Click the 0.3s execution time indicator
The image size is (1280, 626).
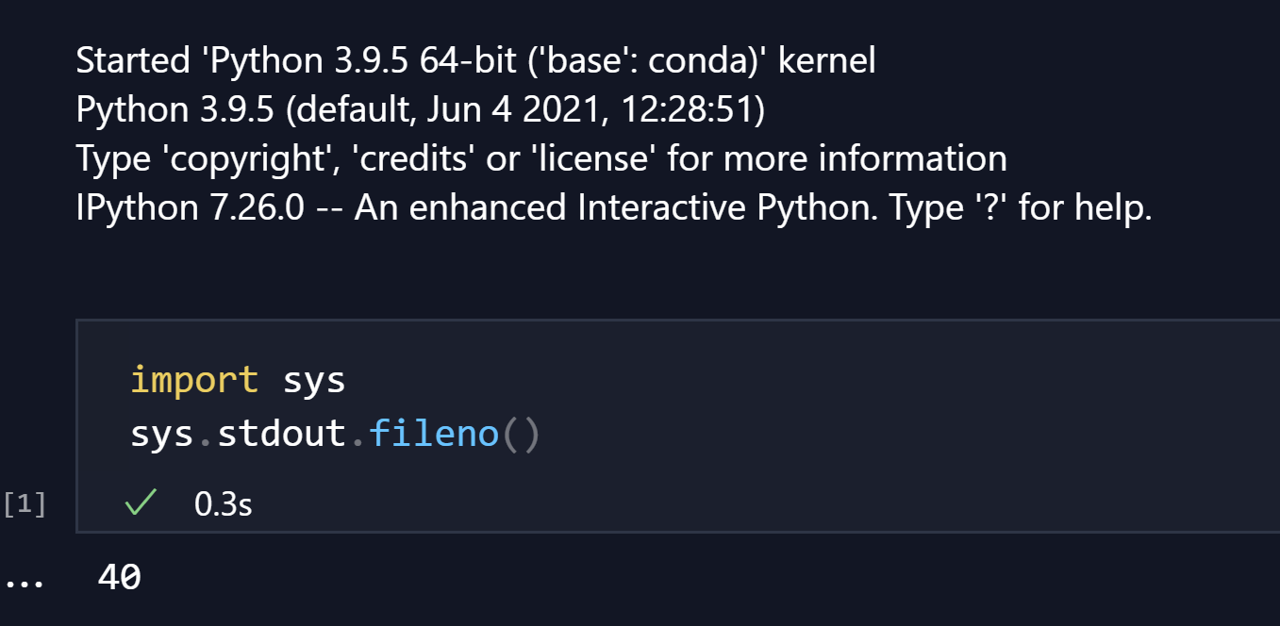[222, 502]
